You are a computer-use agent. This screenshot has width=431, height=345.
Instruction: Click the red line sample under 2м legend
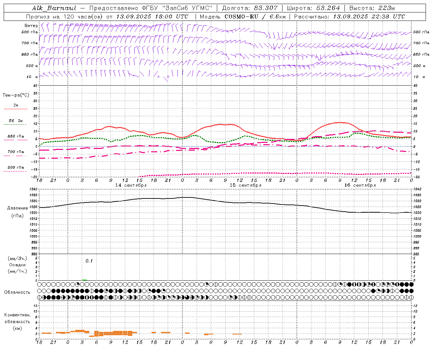pos(15,109)
